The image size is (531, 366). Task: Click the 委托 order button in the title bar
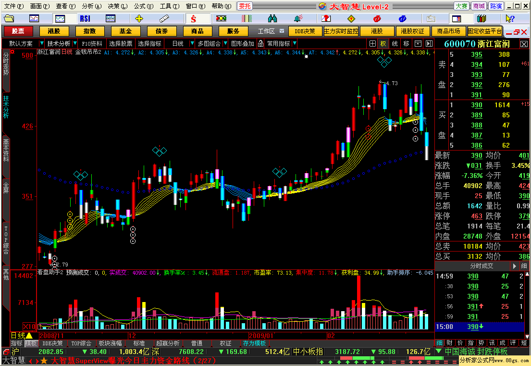pos(245,6)
